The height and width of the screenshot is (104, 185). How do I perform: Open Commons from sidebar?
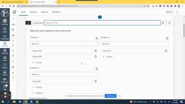5,80
